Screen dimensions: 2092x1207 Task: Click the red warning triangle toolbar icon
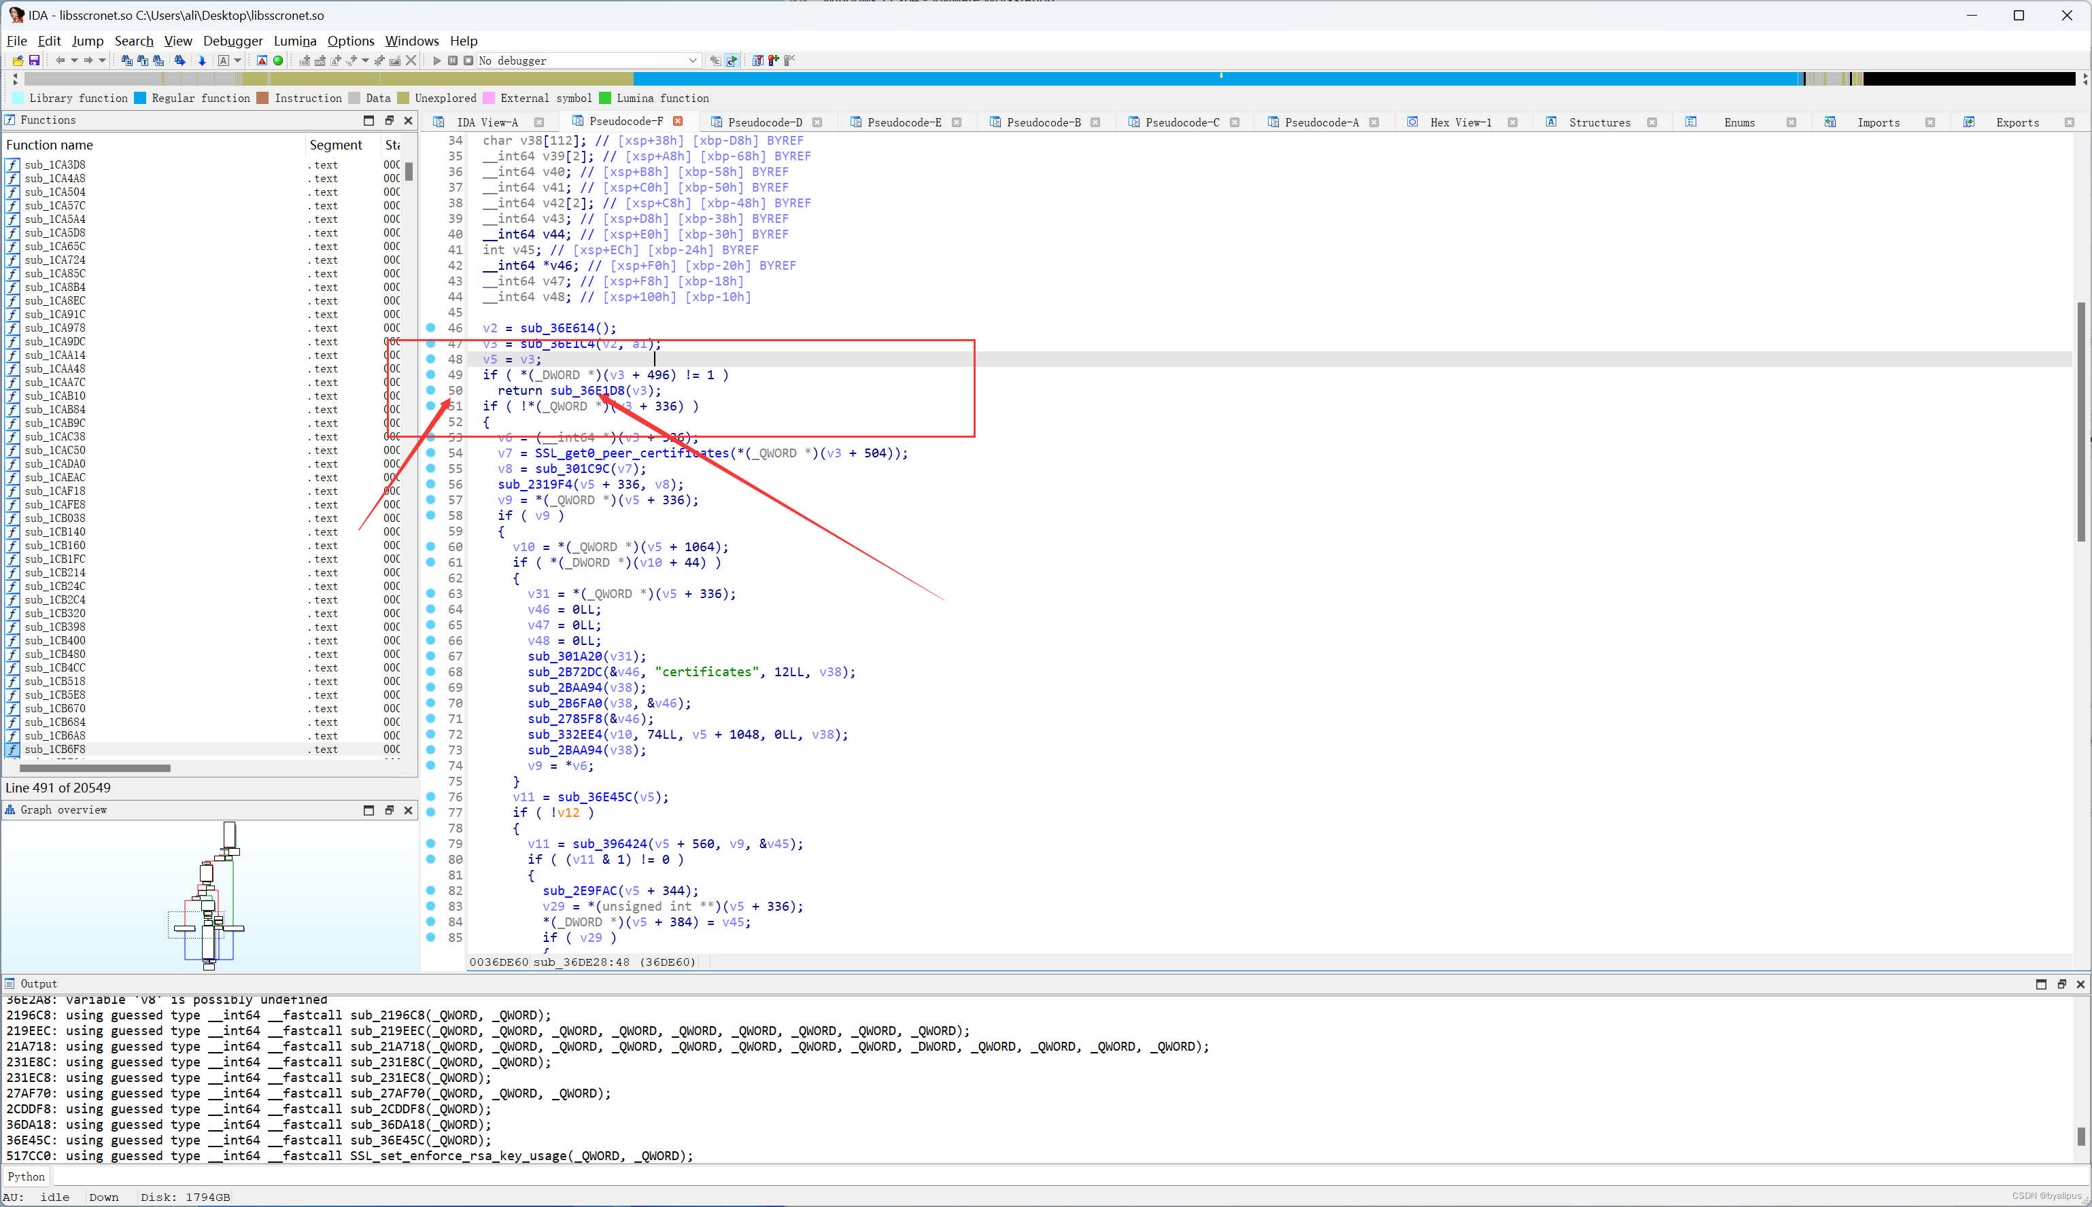[262, 60]
